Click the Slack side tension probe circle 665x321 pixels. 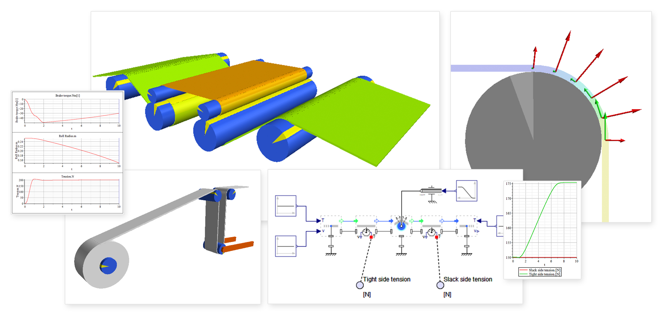(440, 285)
